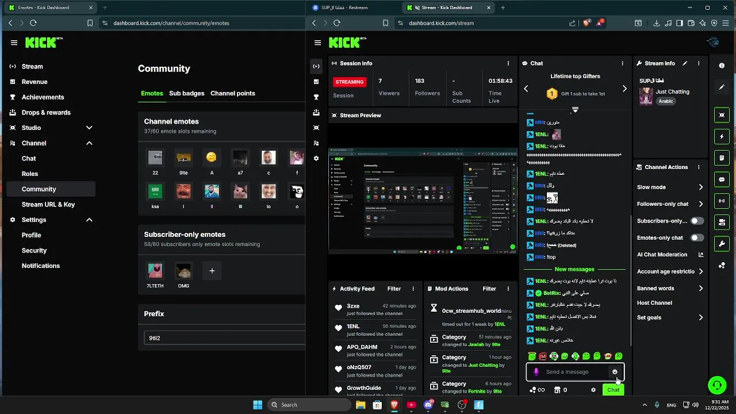The width and height of the screenshot is (736, 414).
Task: Toggle the channel actions widget icon in the right toolbar
Action: point(722,222)
